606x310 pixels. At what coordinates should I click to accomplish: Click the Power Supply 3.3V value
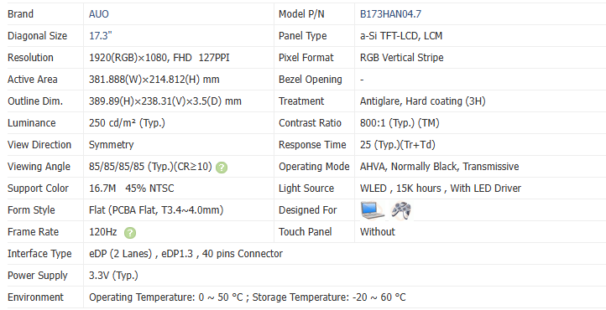coord(113,276)
